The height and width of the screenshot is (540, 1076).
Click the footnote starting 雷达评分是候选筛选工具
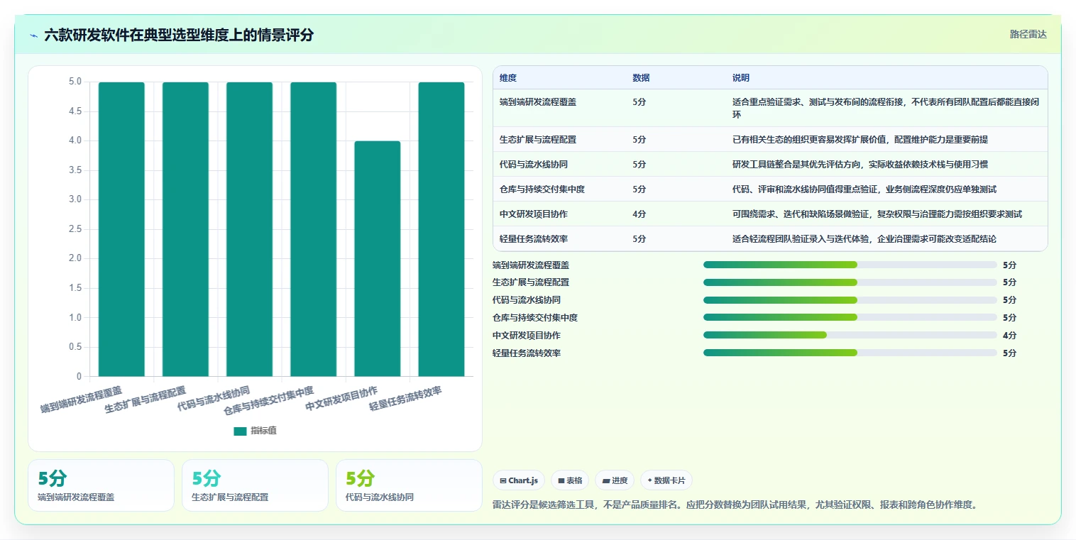click(735, 505)
